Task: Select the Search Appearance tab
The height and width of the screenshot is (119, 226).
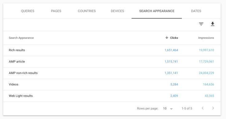Action: click(x=157, y=11)
